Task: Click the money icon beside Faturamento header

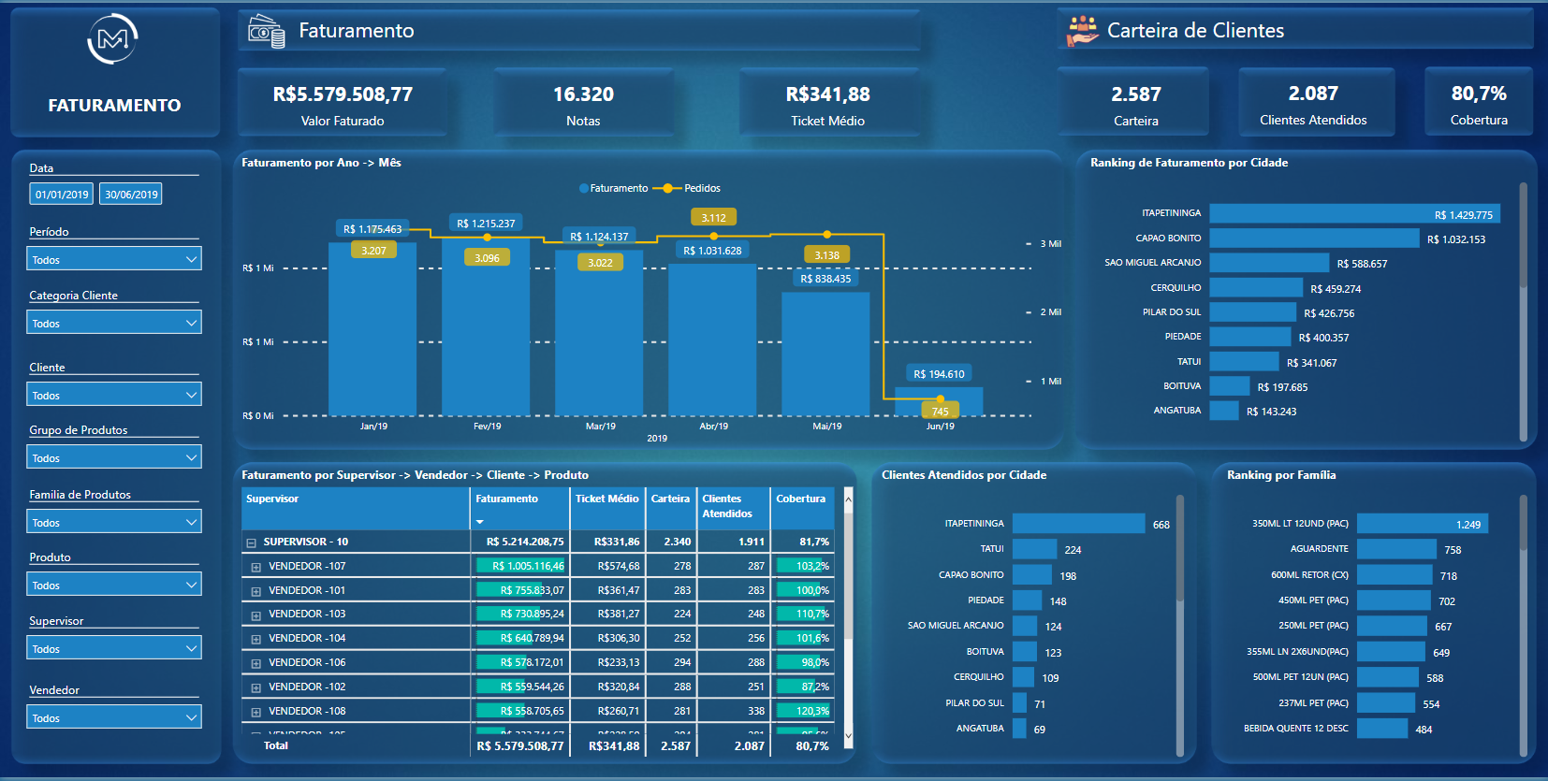Action: pyautogui.click(x=266, y=31)
